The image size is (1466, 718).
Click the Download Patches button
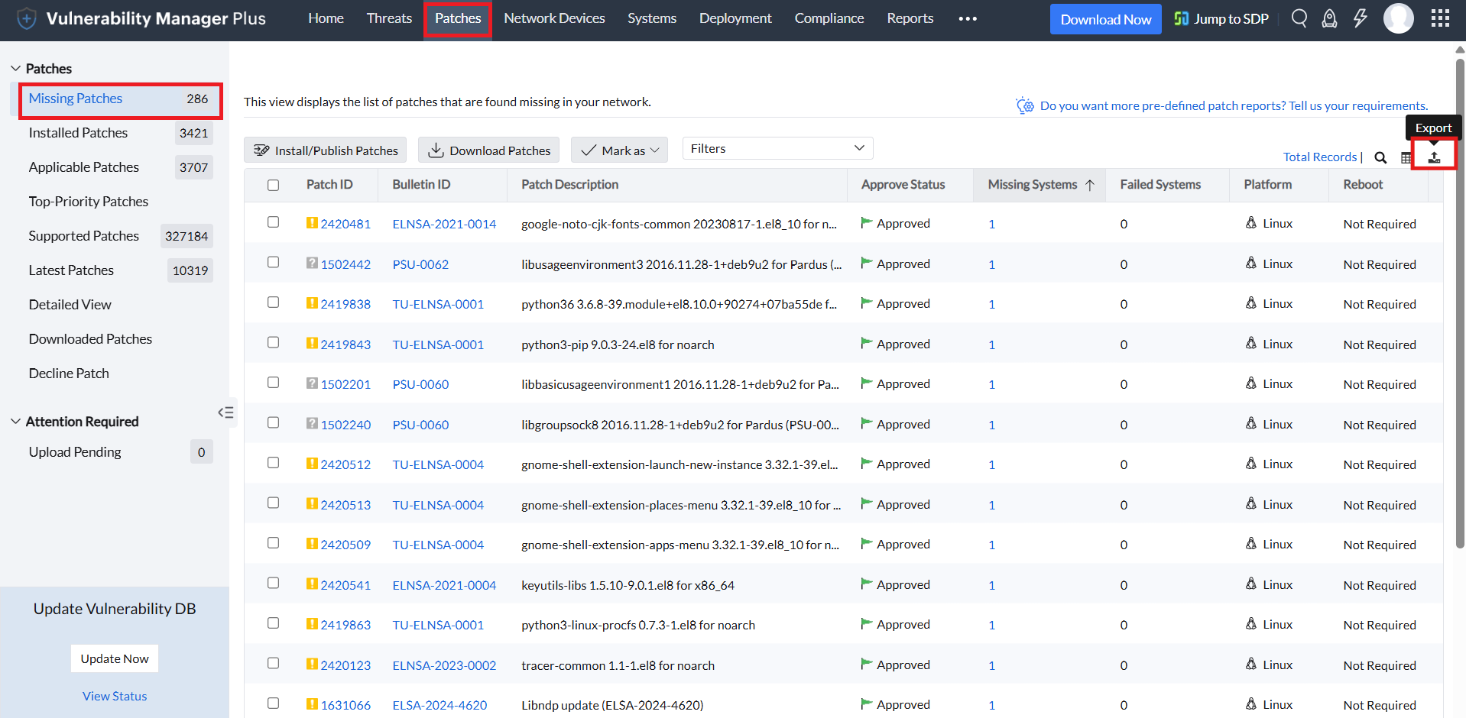tap(489, 150)
